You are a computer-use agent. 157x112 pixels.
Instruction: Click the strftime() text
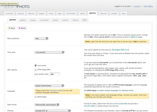(x=90, y=106)
